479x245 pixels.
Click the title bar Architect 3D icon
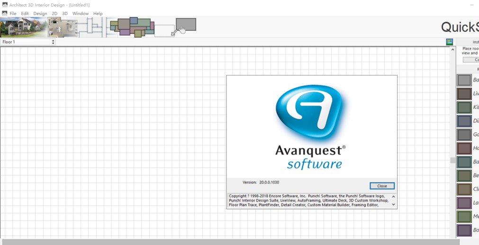pyautogui.click(x=5, y=5)
